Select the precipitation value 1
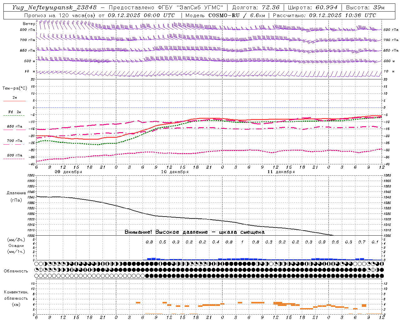 [x=242, y=242]
